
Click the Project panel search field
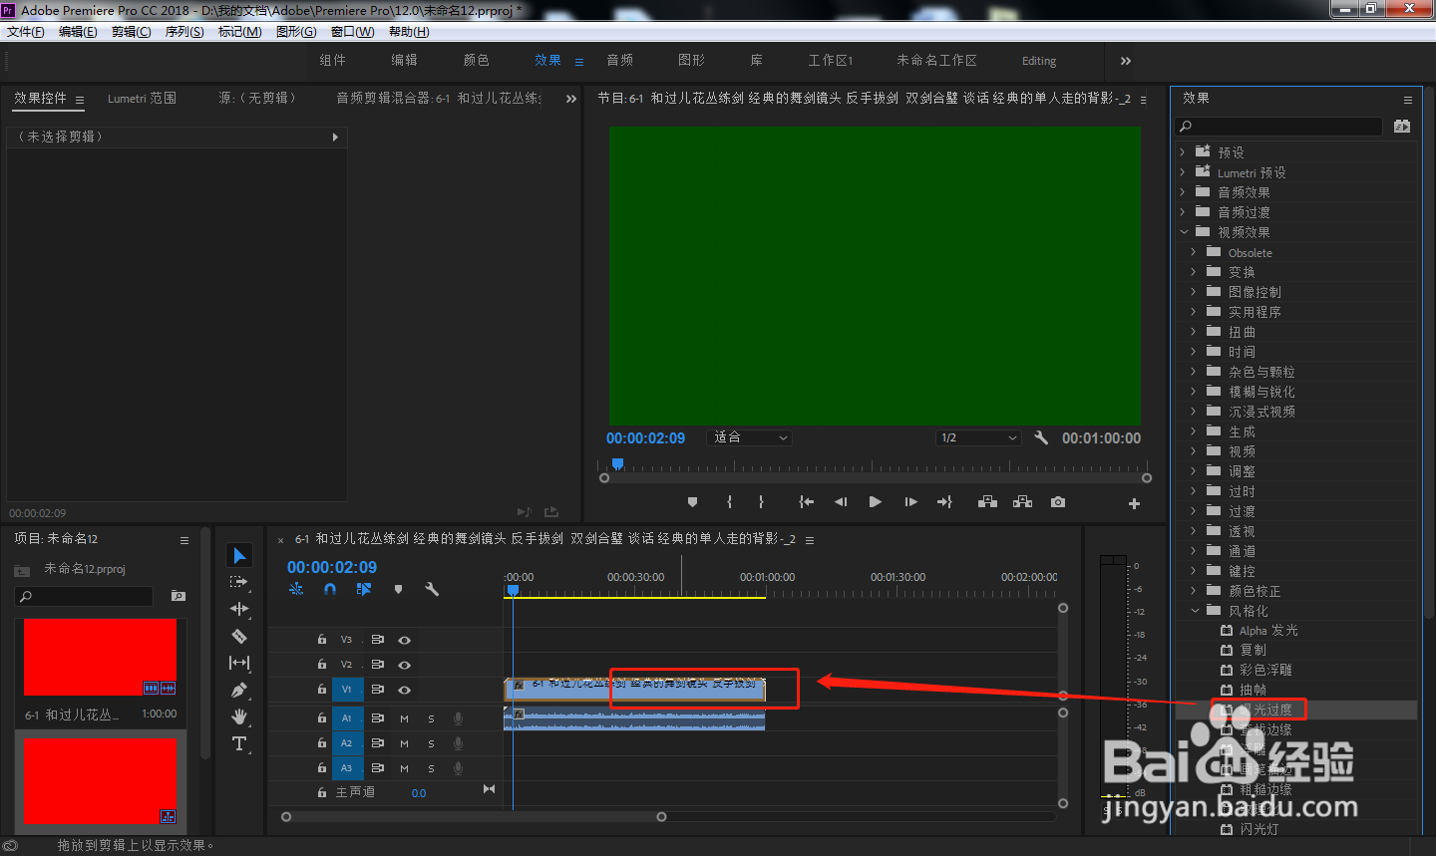click(x=84, y=596)
